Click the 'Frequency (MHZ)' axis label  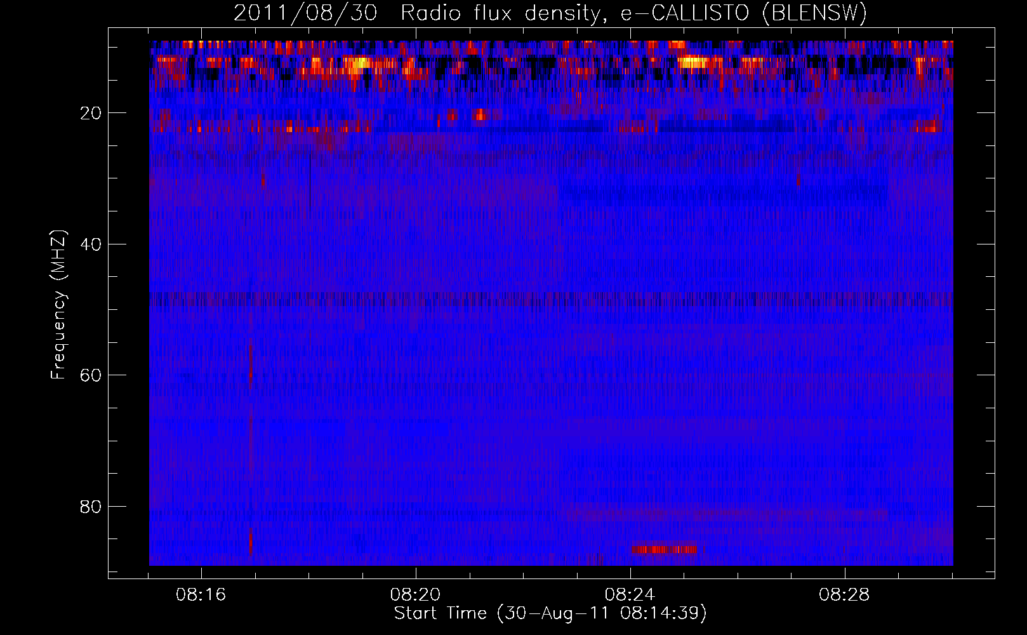tap(58, 305)
